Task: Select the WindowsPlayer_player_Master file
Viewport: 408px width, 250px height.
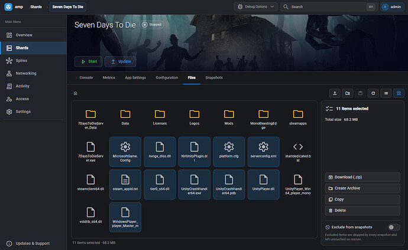Action: [x=125, y=217]
